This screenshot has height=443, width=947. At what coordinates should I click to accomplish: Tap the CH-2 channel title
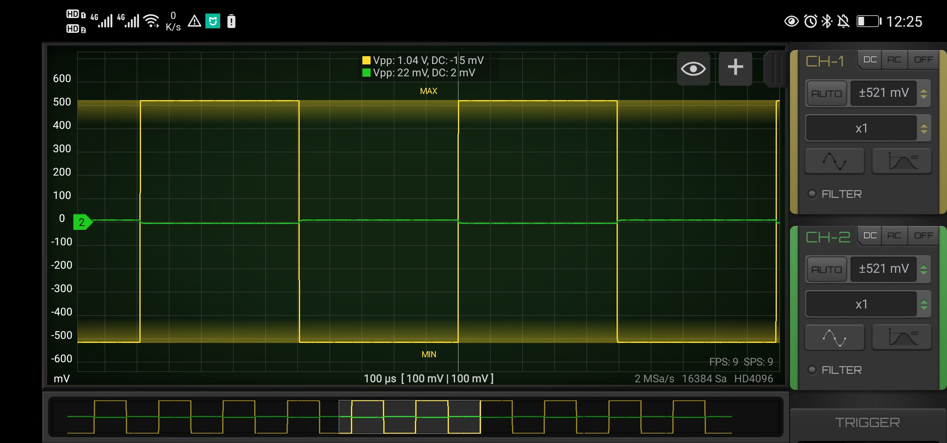(x=828, y=237)
